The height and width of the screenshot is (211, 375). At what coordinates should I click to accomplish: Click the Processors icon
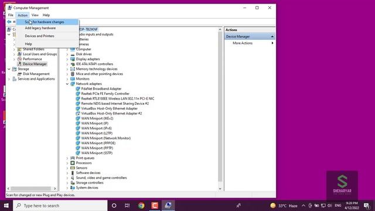(x=73, y=163)
